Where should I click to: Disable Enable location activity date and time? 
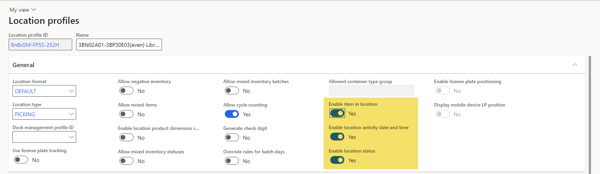[337, 137]
